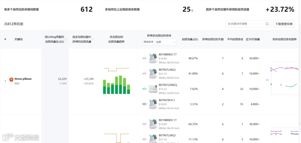Click teal line marker for B07N7GDB6Q
The width and height of the screenshot is (301, 143).
(x=144, y=89)
